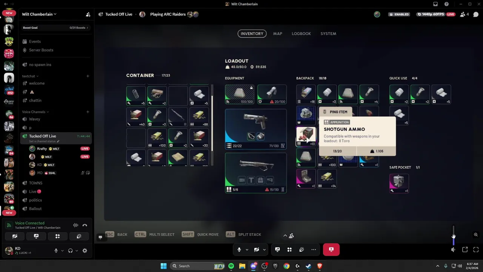Open microphone options arrow in bottom call controls
483x272 pixels.
pyautogui.click(x=247, y=250)
